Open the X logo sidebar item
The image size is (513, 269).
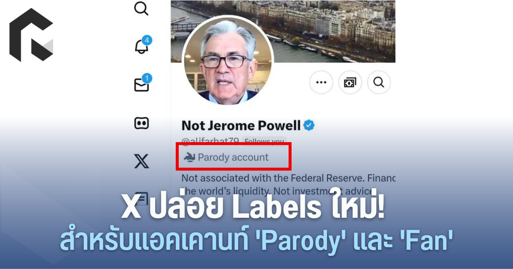coord(142,161)
